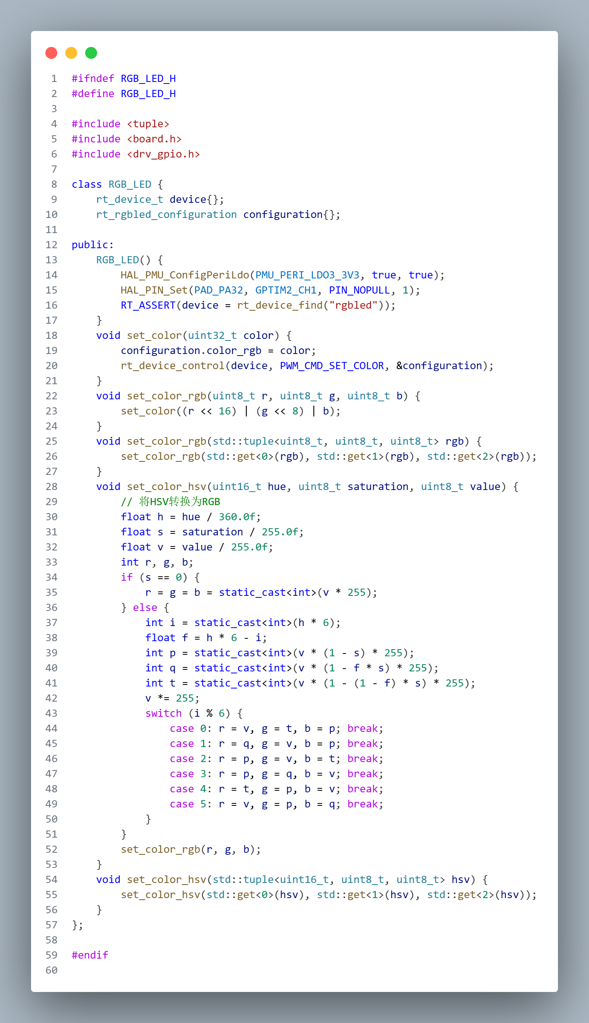Click the 'case 3:' line
The image size is (589, 1023).
pos(277,774)
